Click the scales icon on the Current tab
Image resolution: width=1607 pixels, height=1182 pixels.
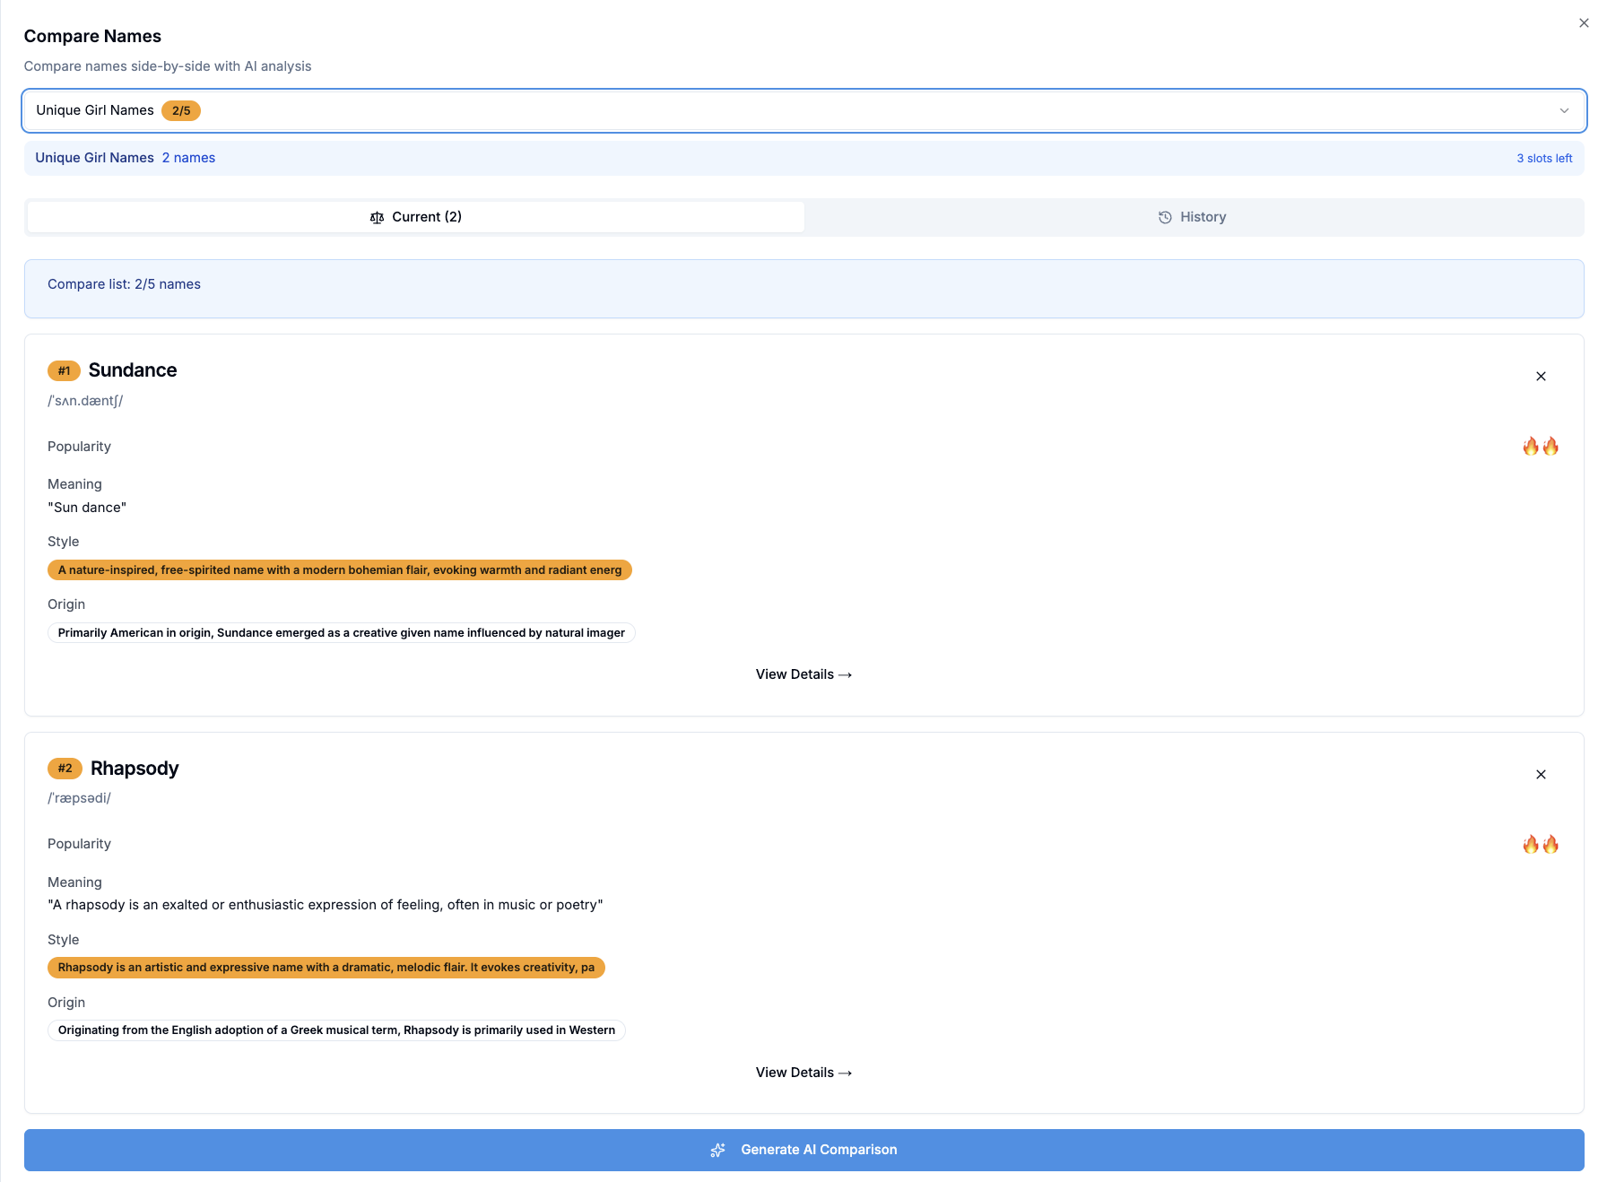377,216
